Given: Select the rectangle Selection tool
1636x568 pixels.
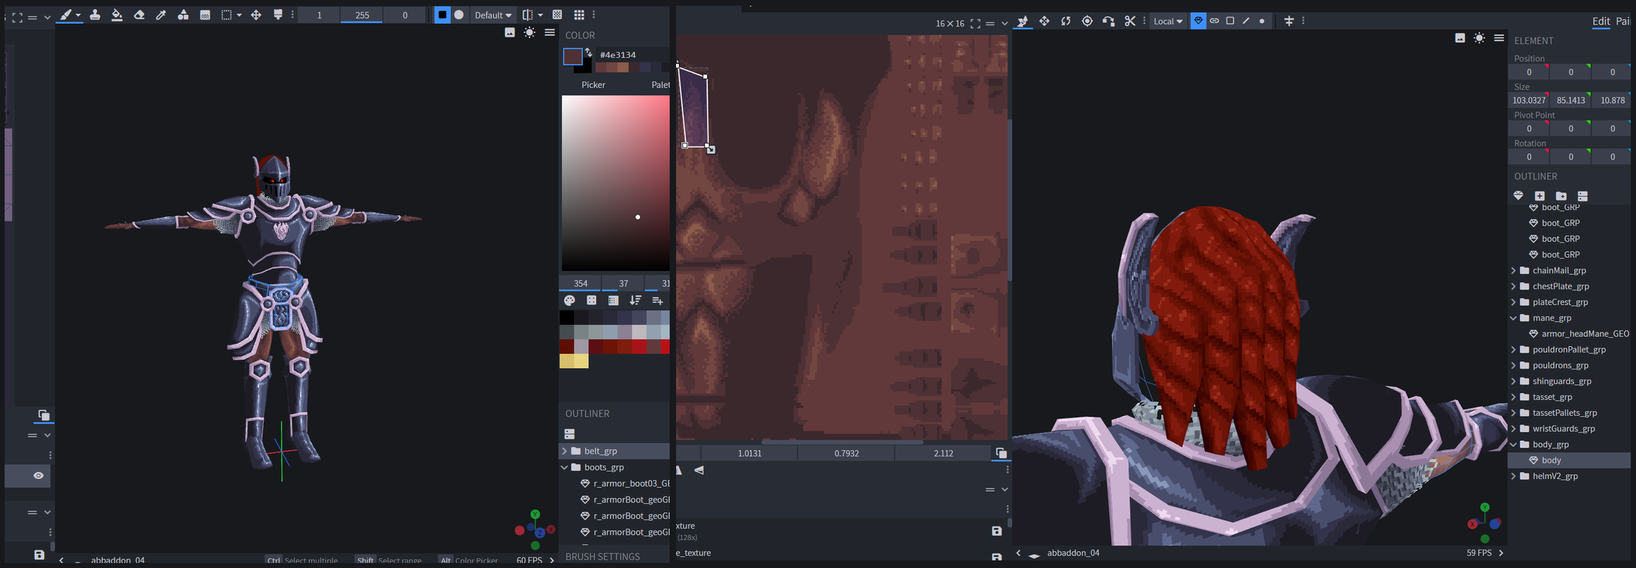Looking at the screenshot, I should click(226, 14).
